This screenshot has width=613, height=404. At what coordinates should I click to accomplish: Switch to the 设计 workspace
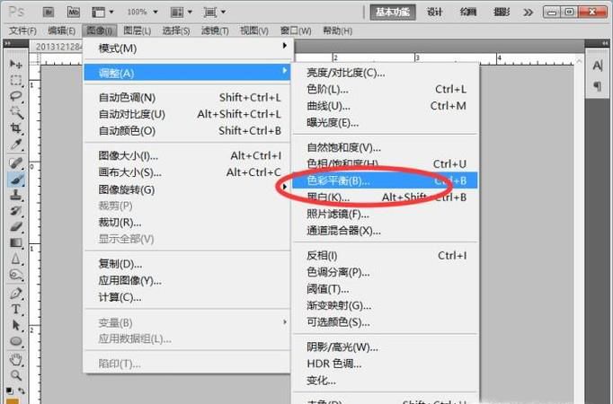435,12
